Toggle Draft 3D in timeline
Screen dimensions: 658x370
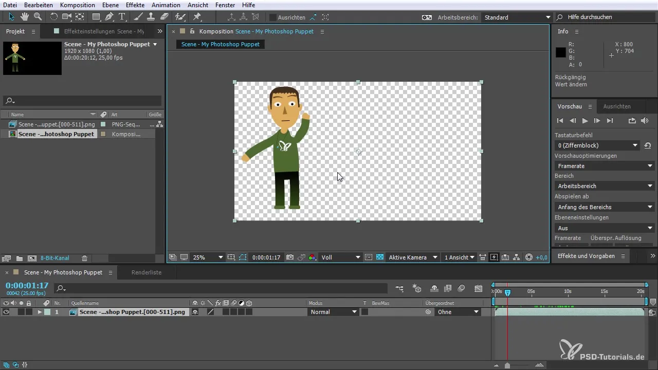tap(417, 289)
